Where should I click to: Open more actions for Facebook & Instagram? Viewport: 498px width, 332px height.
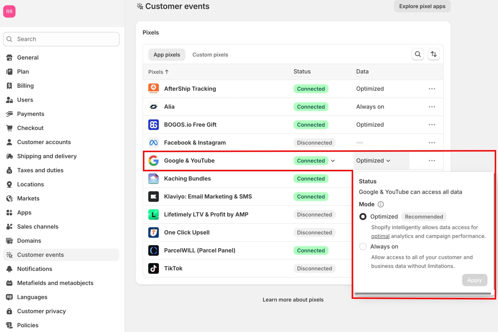[x=432, y=143]
